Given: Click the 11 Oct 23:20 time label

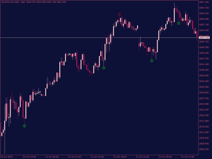Looking at the screenshot, I should [x=142, y=157].
